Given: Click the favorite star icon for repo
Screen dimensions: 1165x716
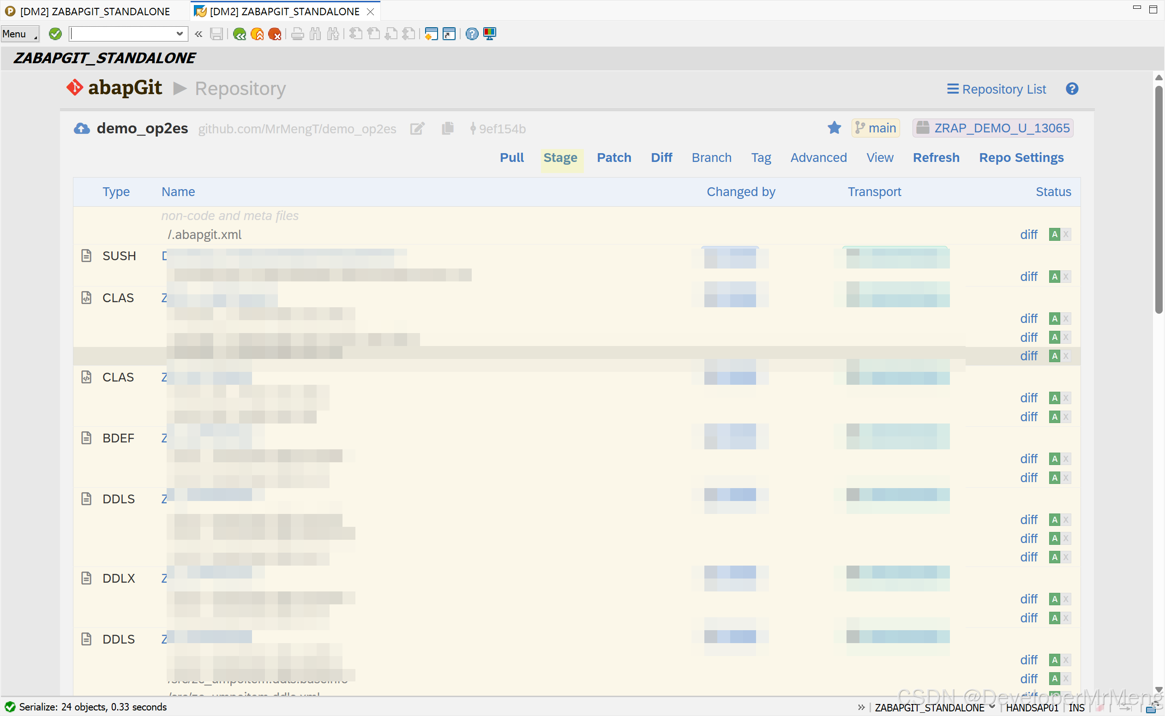Looking at the screenshot, I should [x=835, y=128].
